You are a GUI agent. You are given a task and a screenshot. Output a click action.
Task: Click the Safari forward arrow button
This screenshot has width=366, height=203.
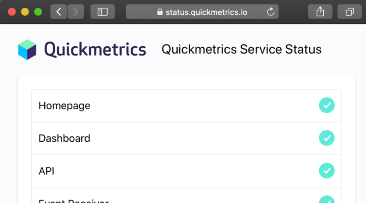coord(76,12)
